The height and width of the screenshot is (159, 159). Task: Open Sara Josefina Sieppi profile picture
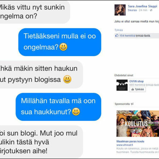tap(120, 10)
